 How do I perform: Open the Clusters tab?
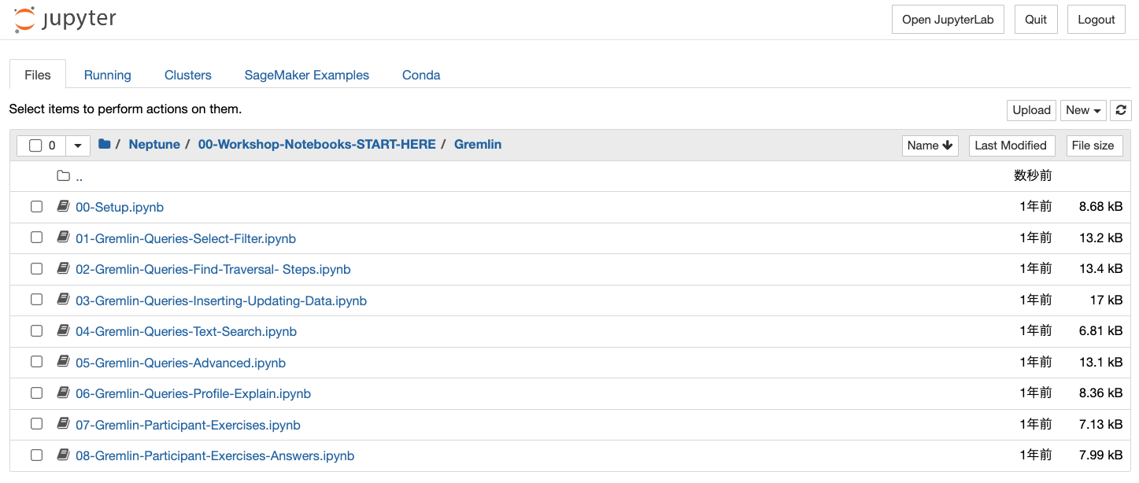[x=188, y=75]
